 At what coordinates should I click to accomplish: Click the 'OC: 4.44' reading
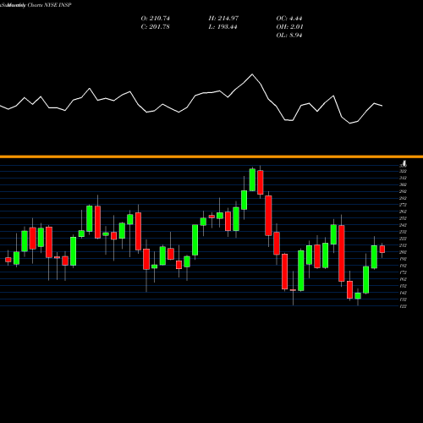tap(289, 19)
